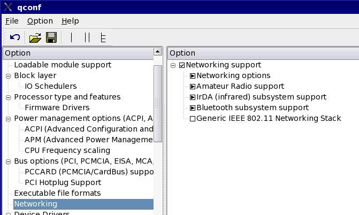Open Networking options submenu arrow icon
This screenshot has height=215, width=359.
(193, 76)
